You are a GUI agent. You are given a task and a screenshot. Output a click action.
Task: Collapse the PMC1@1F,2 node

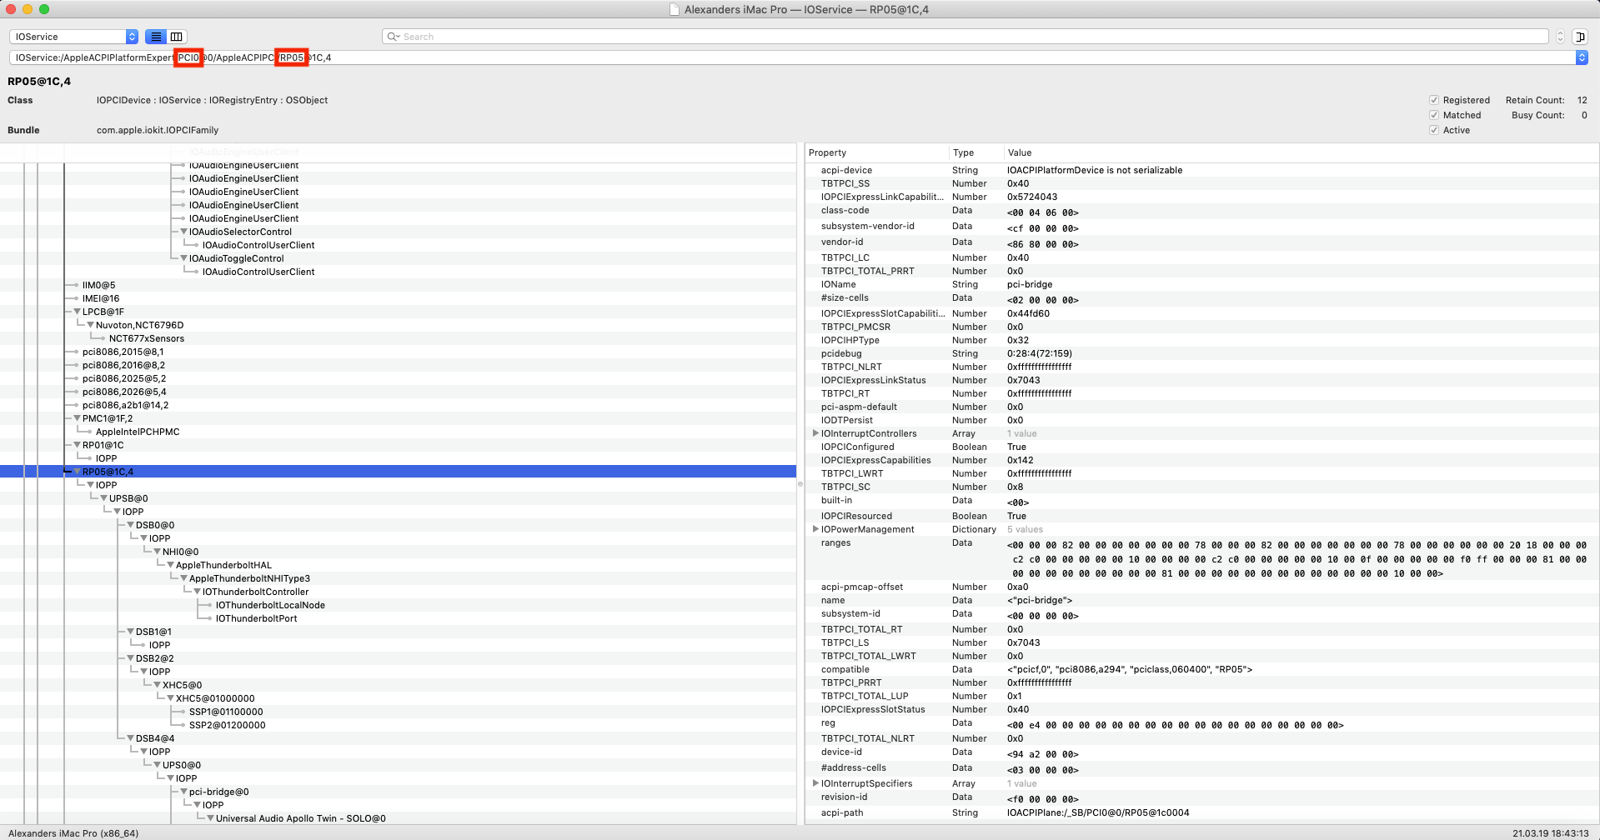78,418
